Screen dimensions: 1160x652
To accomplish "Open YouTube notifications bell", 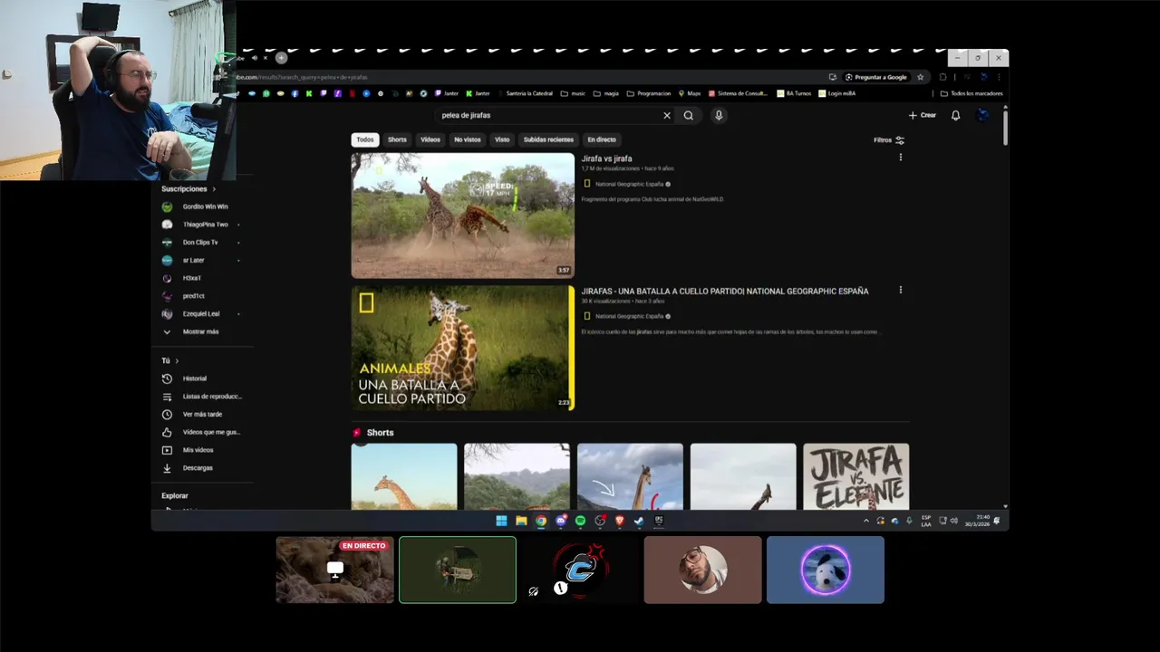I will tap(955, 115).
